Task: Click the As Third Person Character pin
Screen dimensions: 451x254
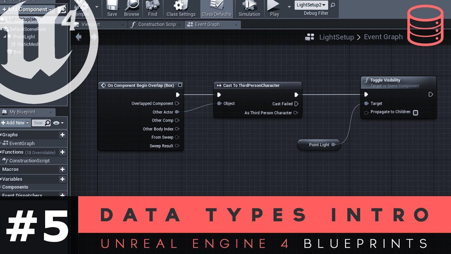Action: pos(296,113)
